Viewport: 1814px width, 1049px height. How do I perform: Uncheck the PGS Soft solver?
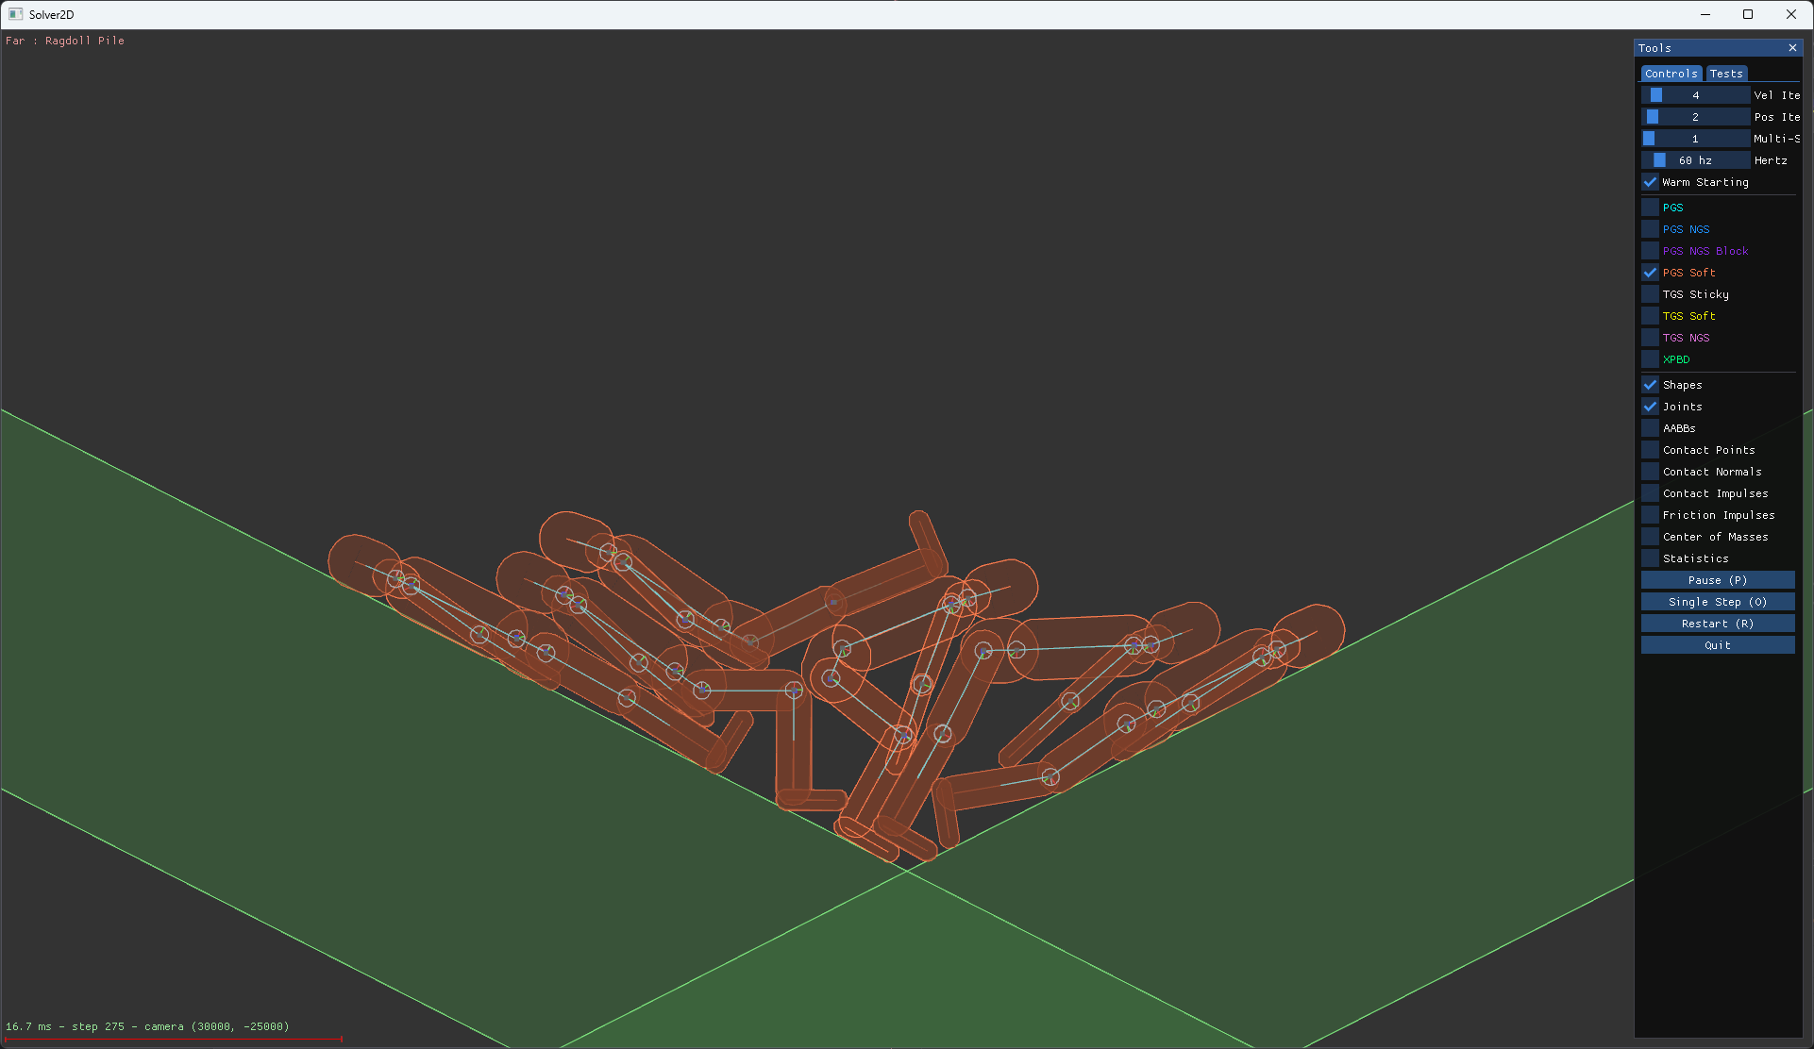[x=1650, y=273]
